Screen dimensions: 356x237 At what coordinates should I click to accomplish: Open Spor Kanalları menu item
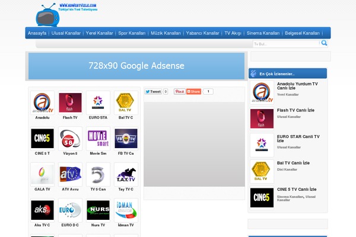tap(132, 33)
